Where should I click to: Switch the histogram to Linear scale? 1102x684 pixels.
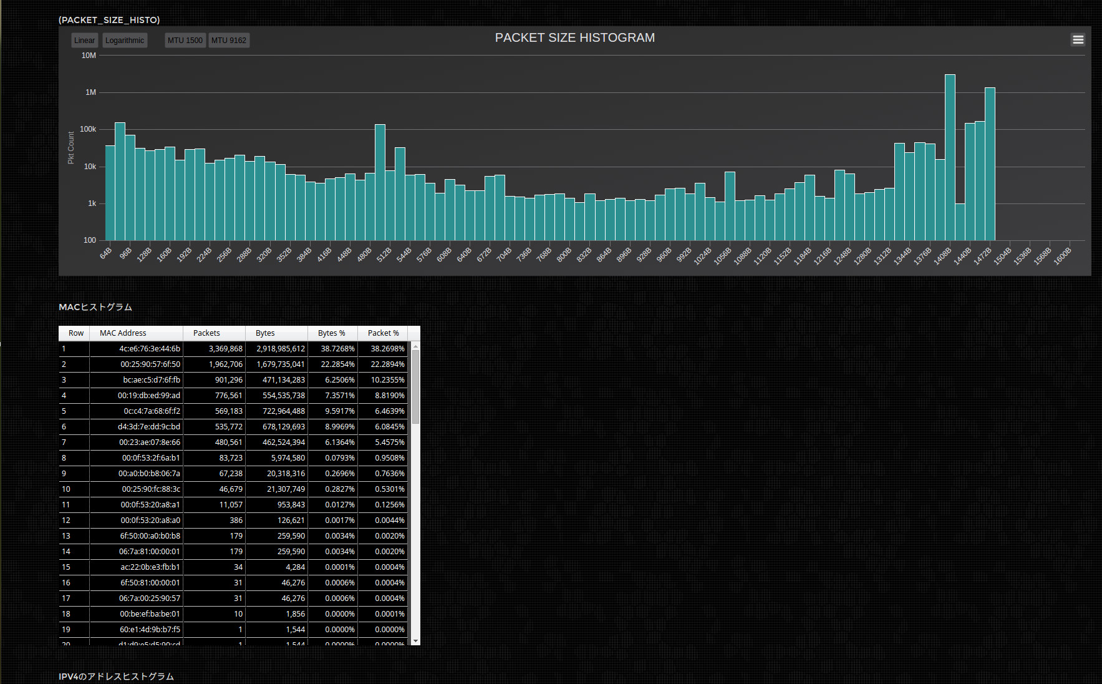point(84,40)
